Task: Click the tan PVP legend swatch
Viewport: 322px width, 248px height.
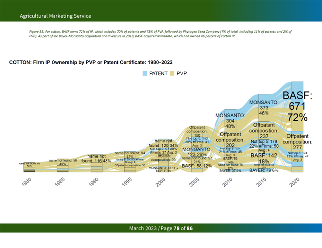Action: tap(173, 73)
